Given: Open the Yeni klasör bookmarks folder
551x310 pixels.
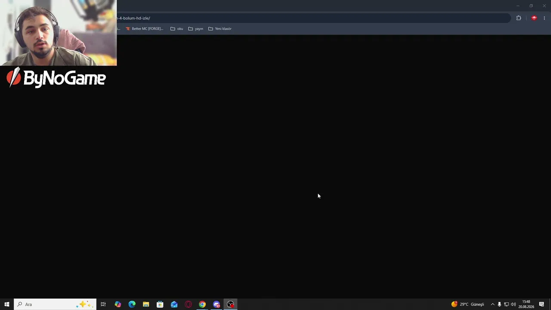Looking at the screenshot, I should pyautogui.click(x=220, y=28).
